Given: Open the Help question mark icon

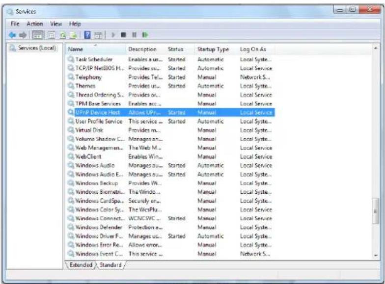Looking at the screenshot, I should 87,35.
